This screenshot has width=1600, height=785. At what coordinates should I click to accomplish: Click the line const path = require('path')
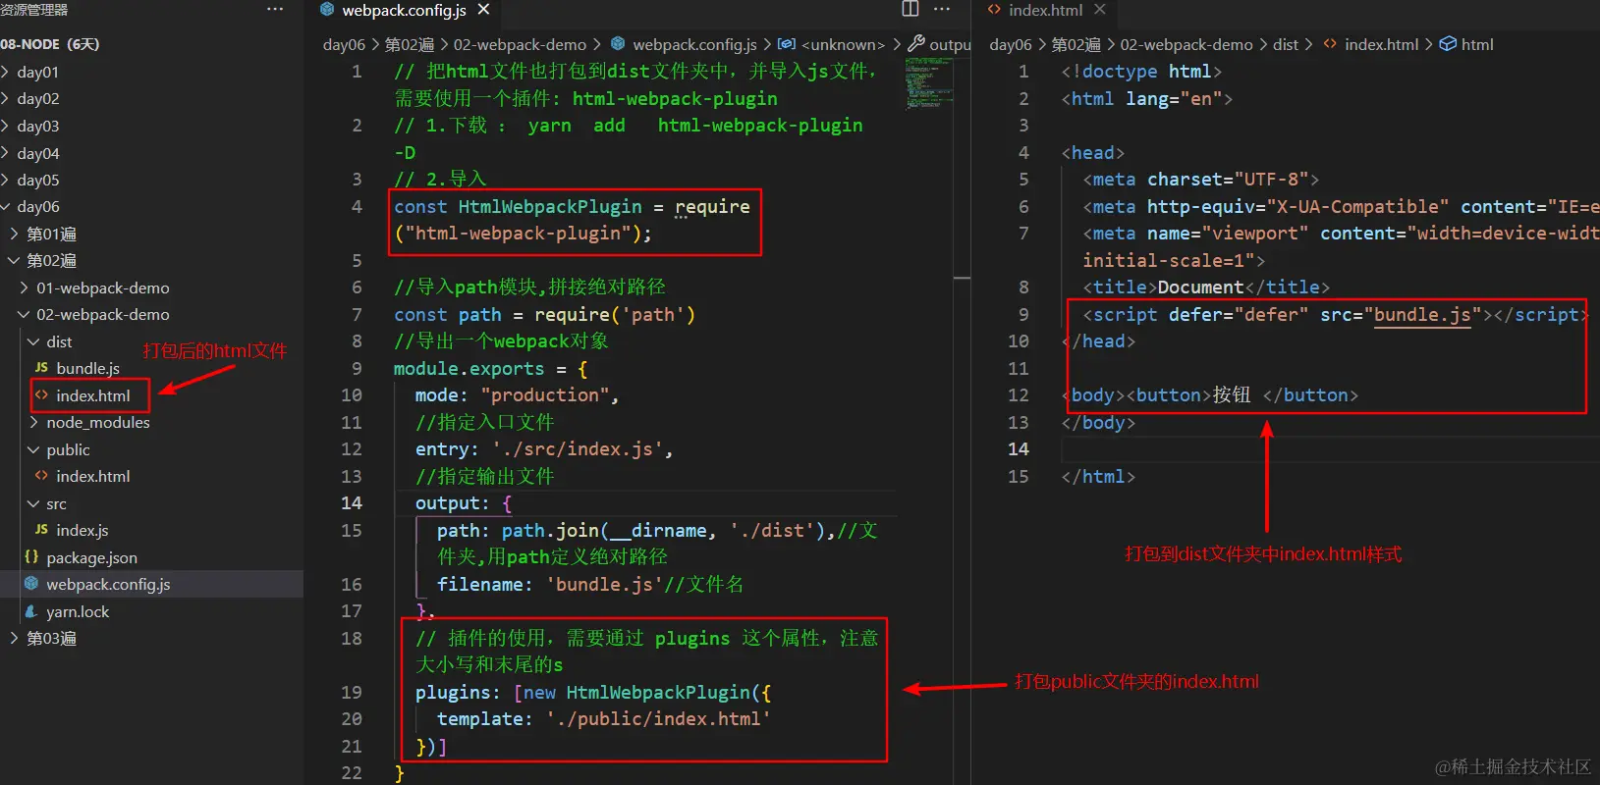click(x=544, y=315)
